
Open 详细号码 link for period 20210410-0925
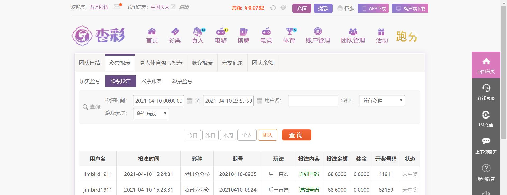pos(309,174)
